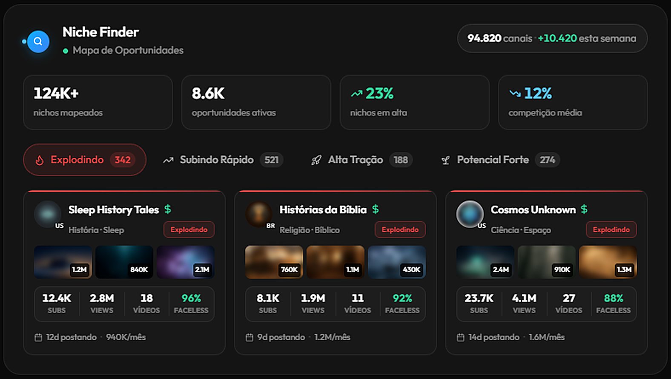The height and width of the screenshot is (379, 671).
Task: Click the rocket icon beside Alta Tração
Action: tap(316, 160)
